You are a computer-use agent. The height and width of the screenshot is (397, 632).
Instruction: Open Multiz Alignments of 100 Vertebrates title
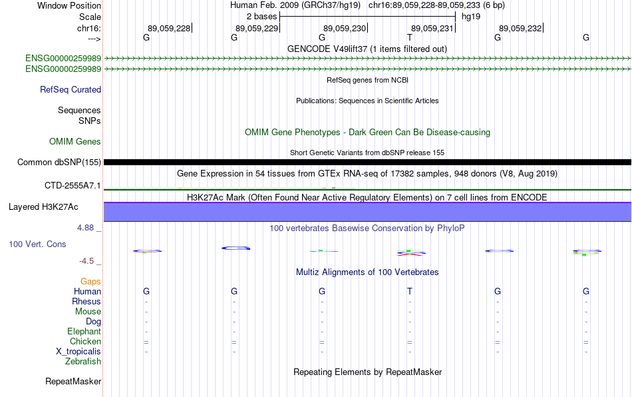click(367, 272)
